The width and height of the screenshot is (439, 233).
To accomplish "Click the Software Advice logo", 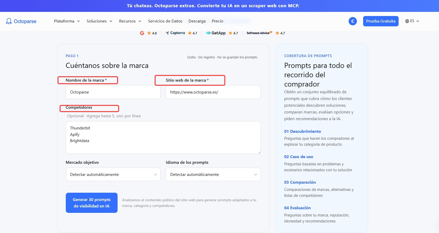I will pos(259,33).
